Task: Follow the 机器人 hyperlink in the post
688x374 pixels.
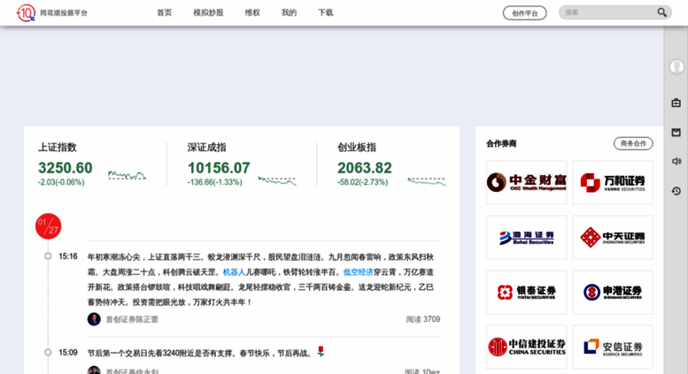Action: click(234, 272)
